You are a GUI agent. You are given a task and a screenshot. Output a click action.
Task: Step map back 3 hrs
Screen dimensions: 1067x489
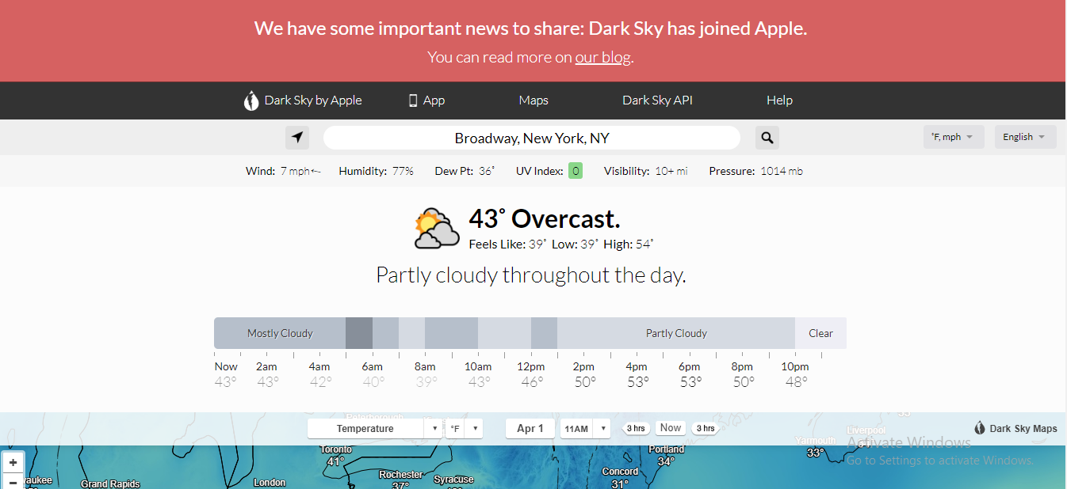pos(636,428)
